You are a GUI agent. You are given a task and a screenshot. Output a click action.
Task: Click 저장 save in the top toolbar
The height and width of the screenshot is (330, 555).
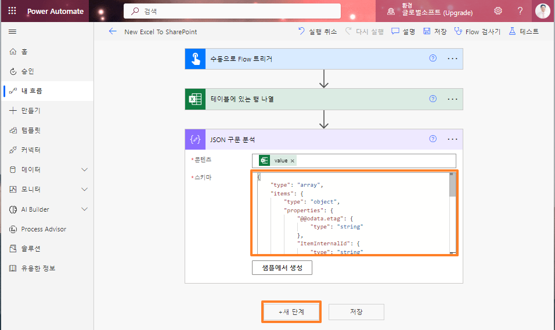[435, 31]
